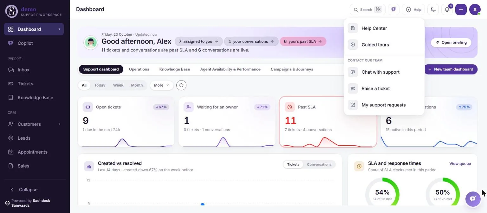The height and width of the screenshot is (213, 487).
Task: Open the top bar chat sparkle icon
Action: [394, 9]
